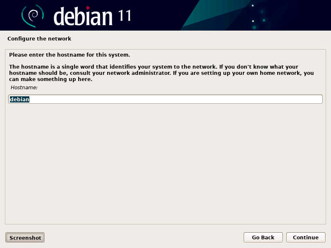Image resolution: width=331 pixels, height=248 pixels.
Task: Click the red dot above the debian wordmark
Action: (88, 8)
